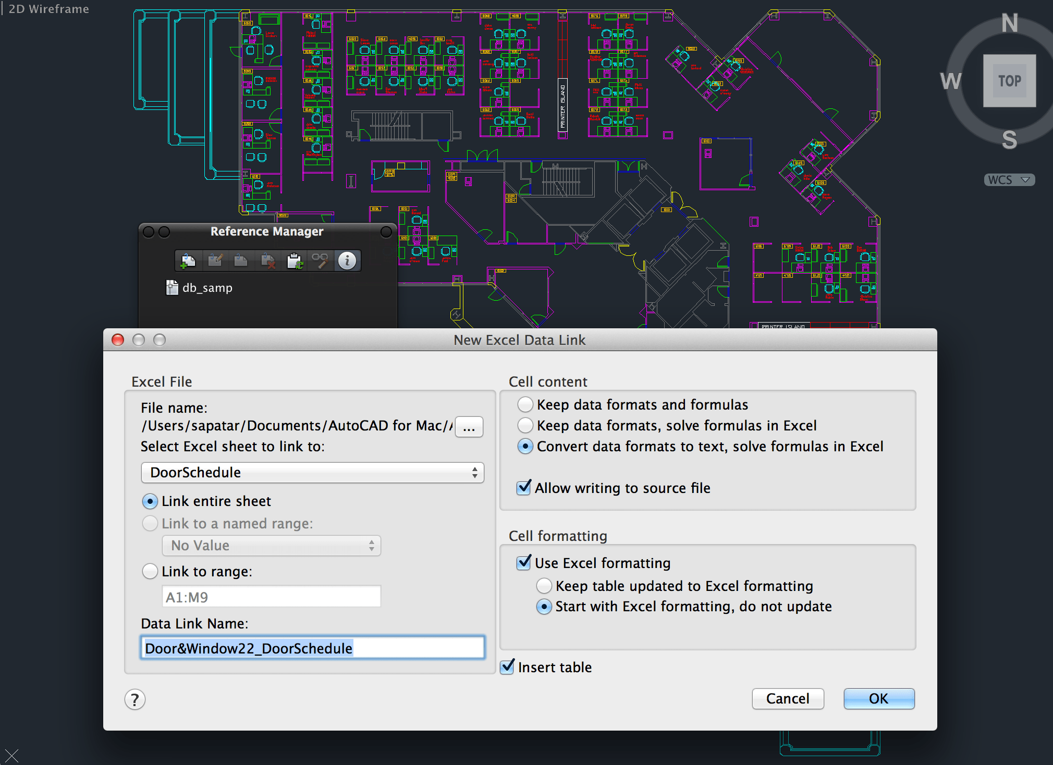The width and height of the screenshot is (1053, 765).
Task: Remove a reference using the red X icon
Action: (x=268, y=261)
